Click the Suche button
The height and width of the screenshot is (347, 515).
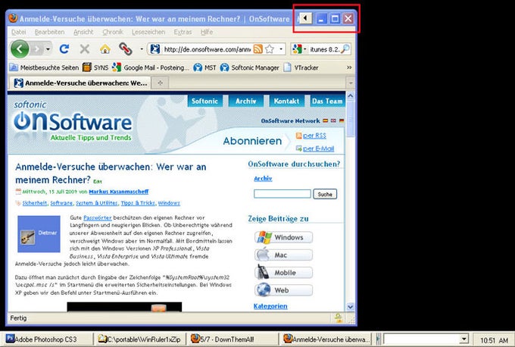(x=325, y=194)
